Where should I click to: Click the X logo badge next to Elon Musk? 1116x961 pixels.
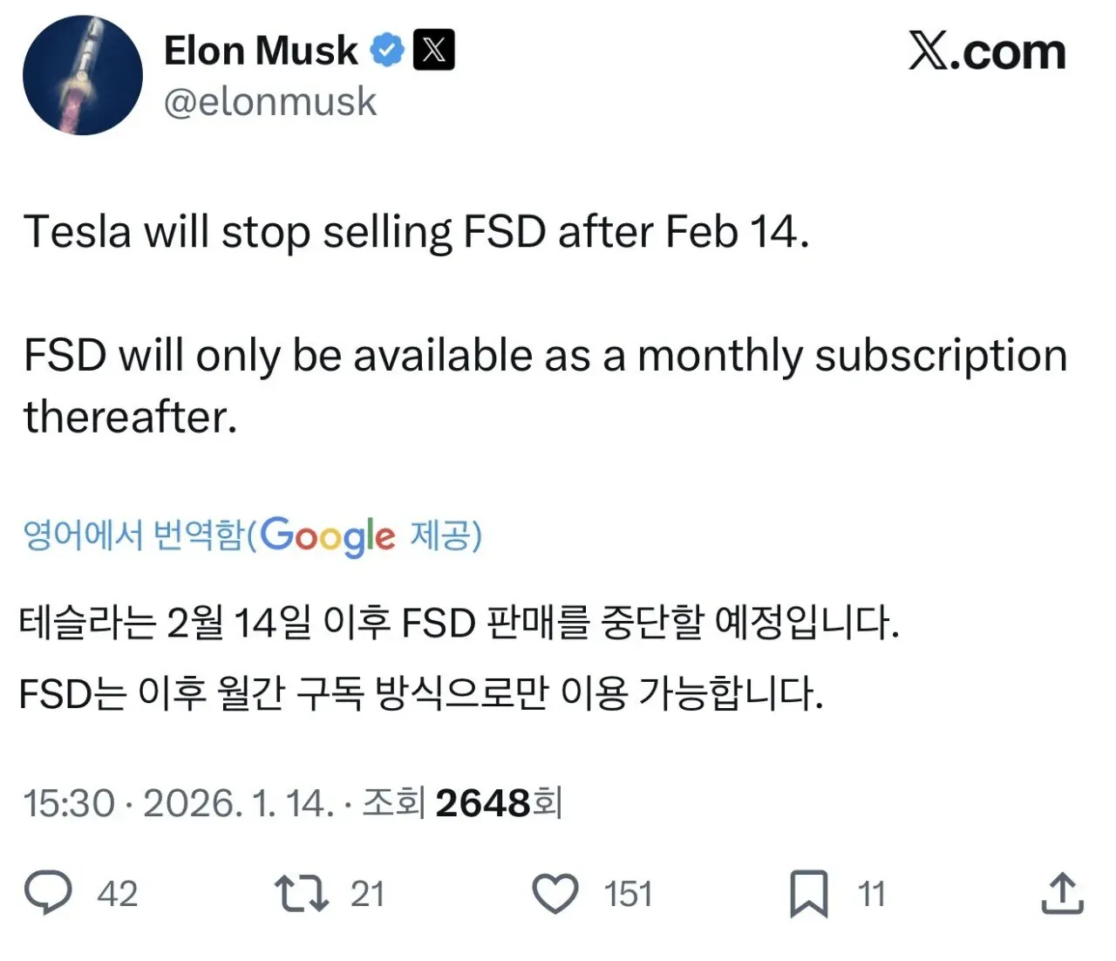point(432,50)
